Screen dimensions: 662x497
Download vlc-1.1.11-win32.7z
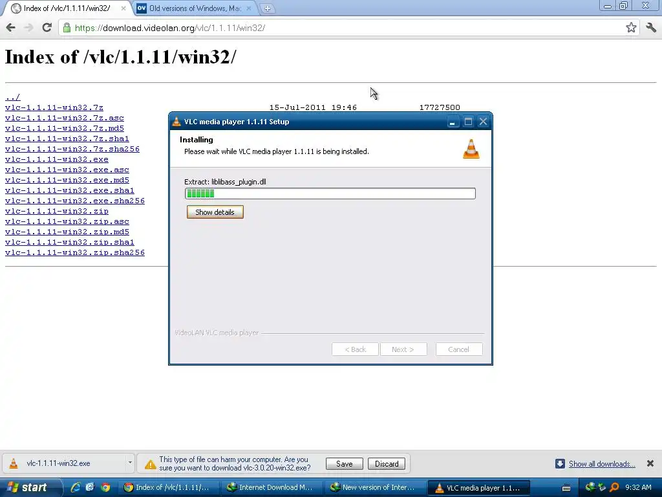tap(54, 108)
